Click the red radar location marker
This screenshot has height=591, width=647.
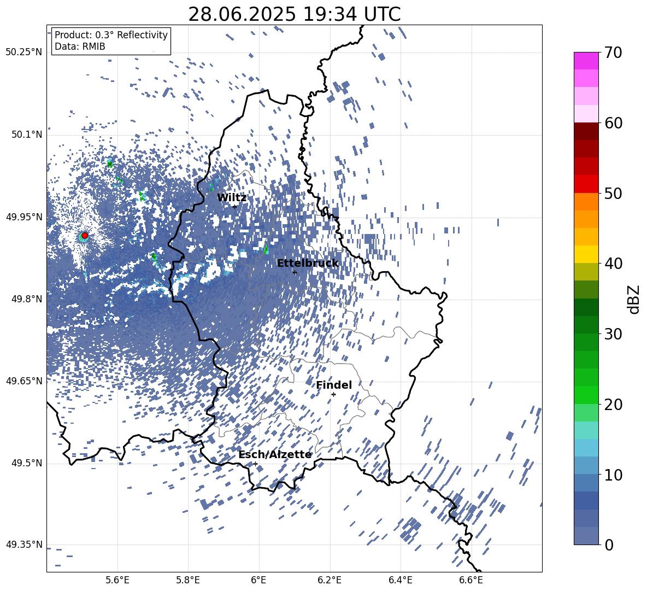[85, 236]
